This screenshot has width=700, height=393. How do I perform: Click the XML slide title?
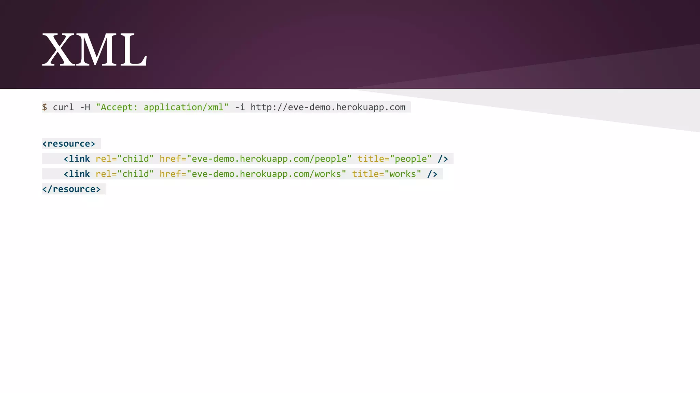[x=95, y=50]
